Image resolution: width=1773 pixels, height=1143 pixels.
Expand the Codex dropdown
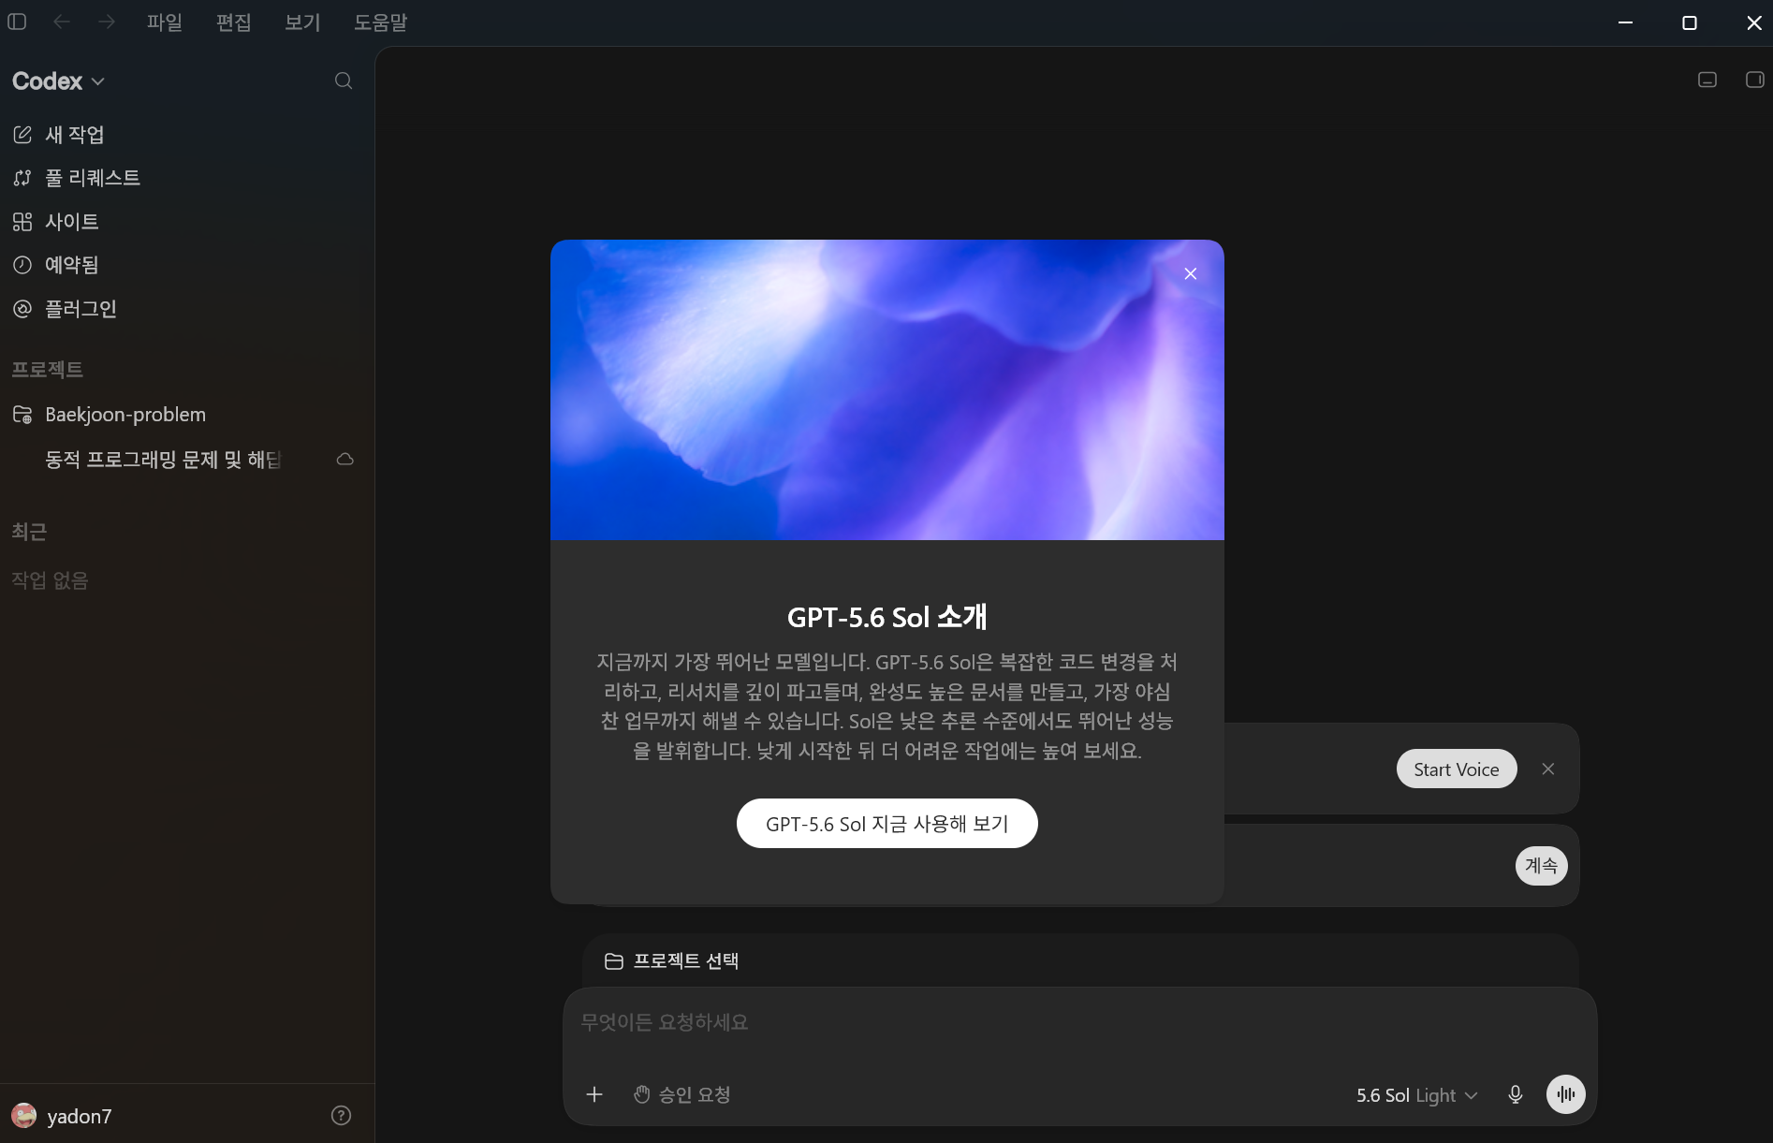(58, 81)
